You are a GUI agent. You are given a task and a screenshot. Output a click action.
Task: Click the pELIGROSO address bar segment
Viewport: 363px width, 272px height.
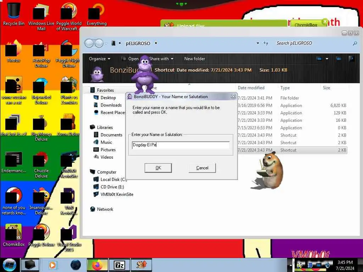pos(138,43)
